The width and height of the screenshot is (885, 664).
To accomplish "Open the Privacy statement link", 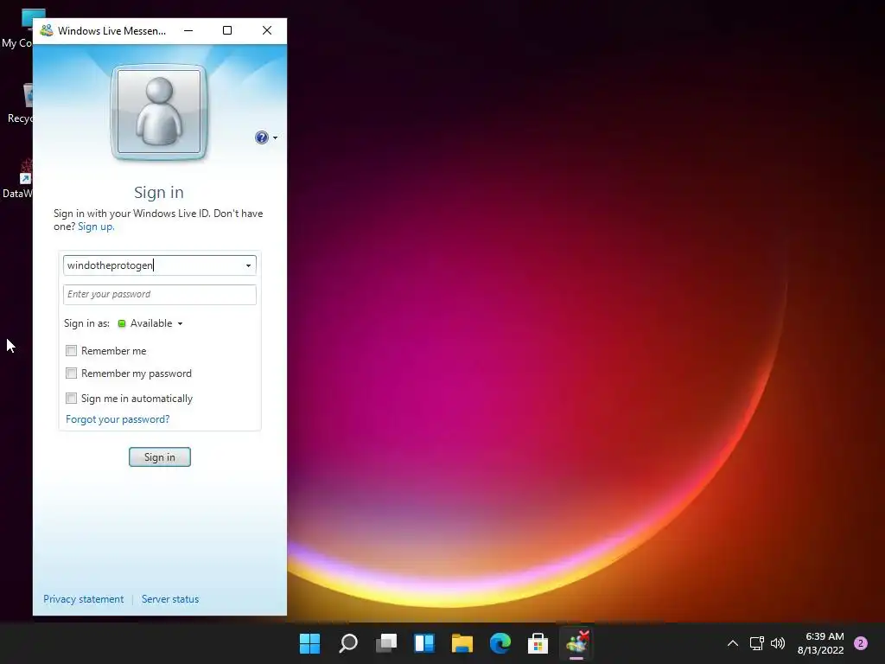I will click(x=84, y=599).
